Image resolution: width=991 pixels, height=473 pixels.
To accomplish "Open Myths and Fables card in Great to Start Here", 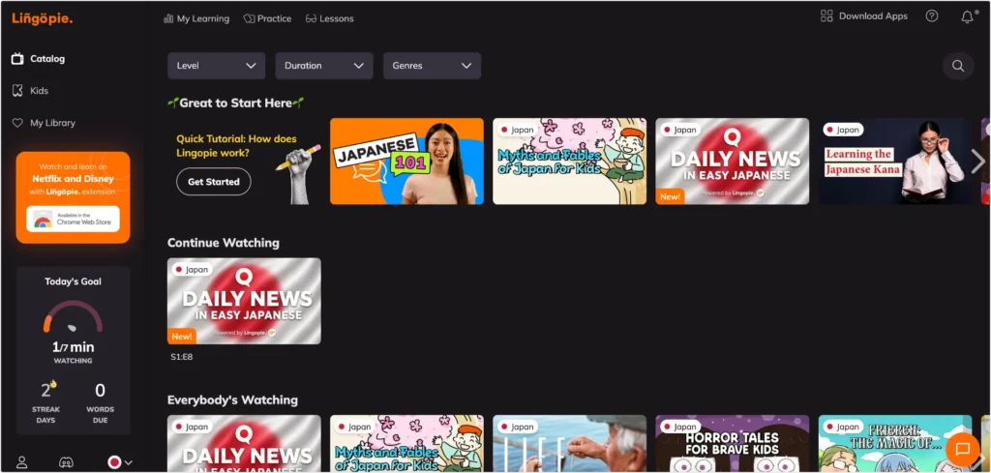I will (569, 161).
